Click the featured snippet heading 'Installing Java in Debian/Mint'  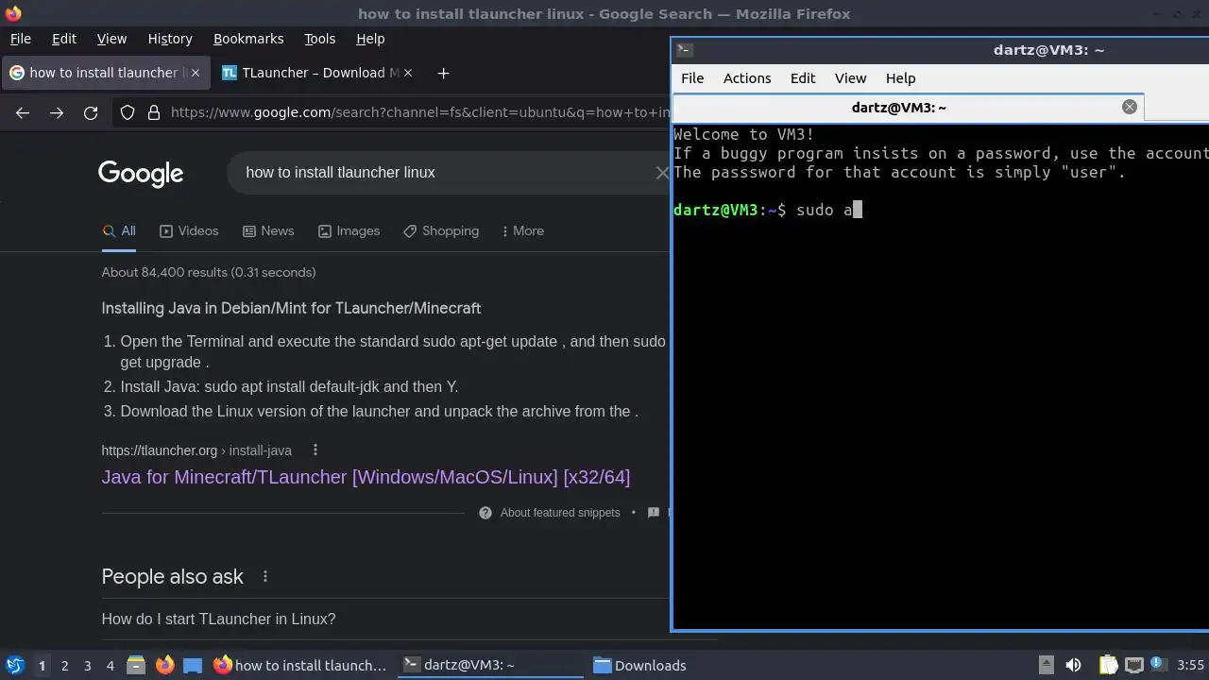291,309
